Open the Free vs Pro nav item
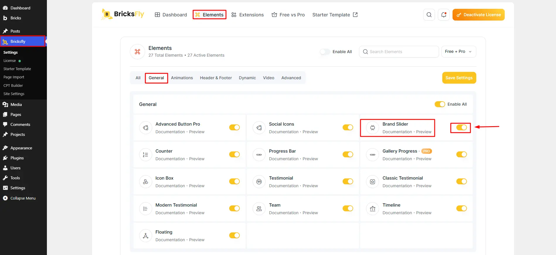 288,15
